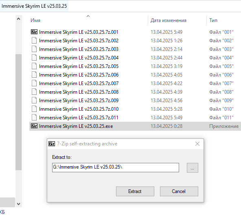Click date 13.04.2025 4:05 cell
The height and width of the screenshot is (215, 241).
[167, 75]
